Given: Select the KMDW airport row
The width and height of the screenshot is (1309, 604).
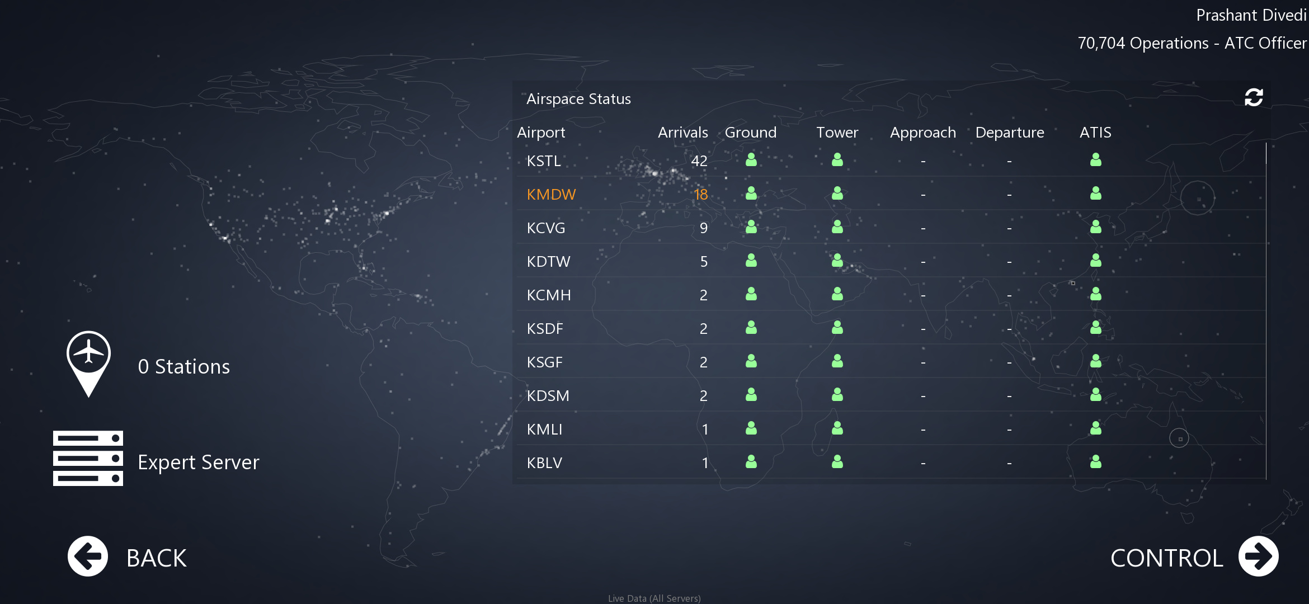Looking at the screenshot, I should point(551,195).
